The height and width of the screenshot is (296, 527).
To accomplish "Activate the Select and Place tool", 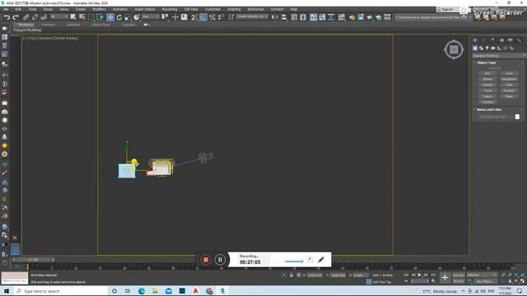I will tap(137, 17).
